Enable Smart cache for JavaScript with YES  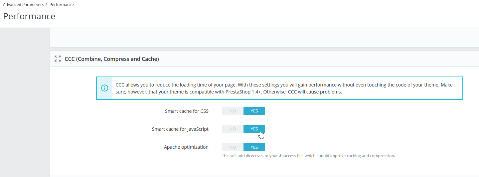[254, 129]
